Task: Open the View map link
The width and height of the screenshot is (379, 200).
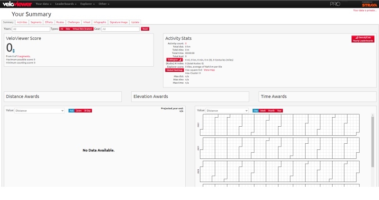Action: coord(209,70)
